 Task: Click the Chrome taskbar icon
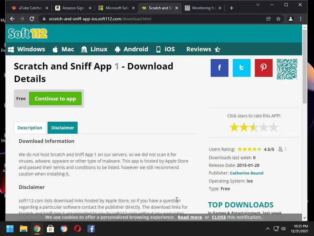coord(37,229)
